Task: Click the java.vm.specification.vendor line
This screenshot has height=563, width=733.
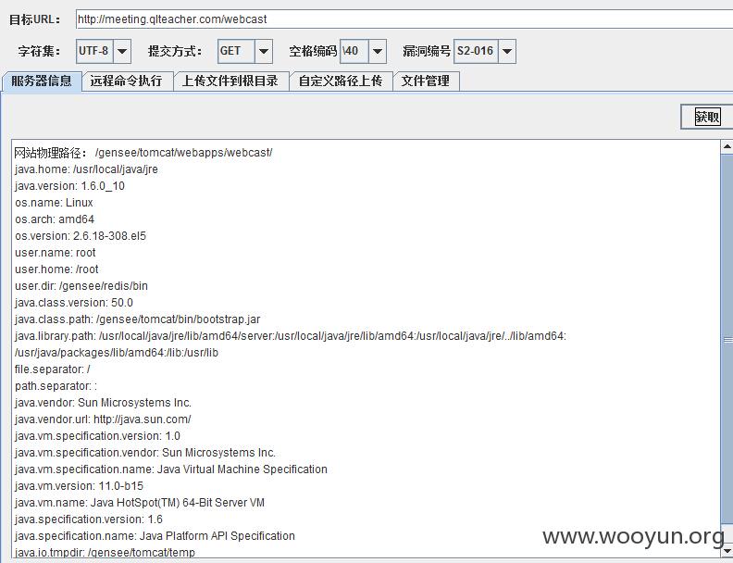Action: point(145,453)
